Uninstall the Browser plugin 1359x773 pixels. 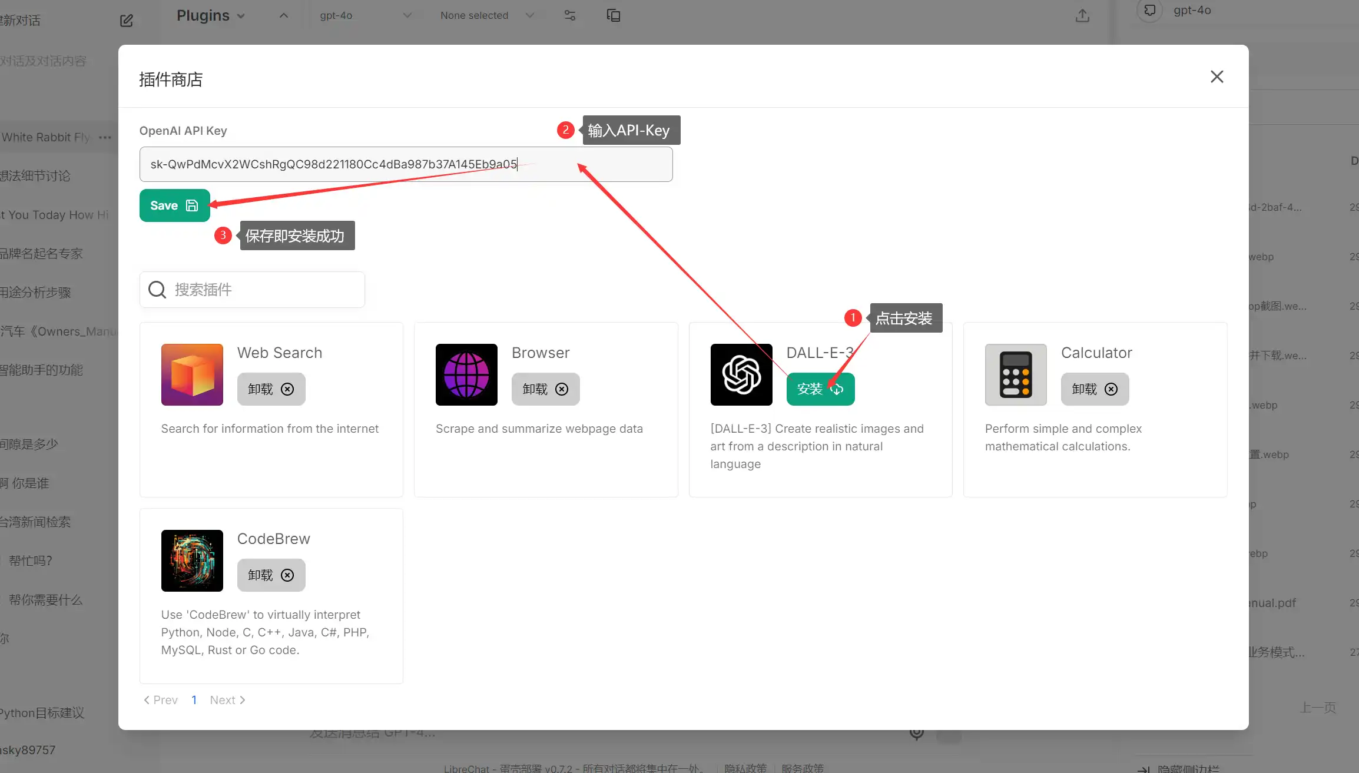(545, 389)
